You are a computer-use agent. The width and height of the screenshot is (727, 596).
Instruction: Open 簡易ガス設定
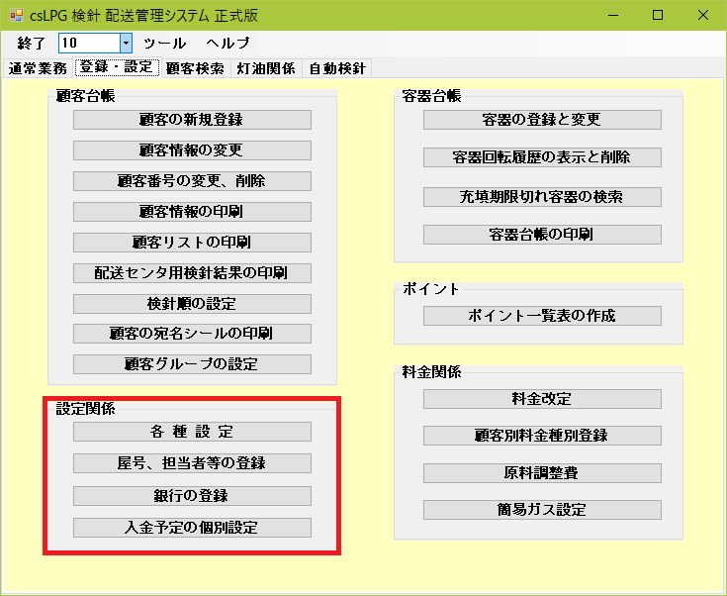pos(542,510)
